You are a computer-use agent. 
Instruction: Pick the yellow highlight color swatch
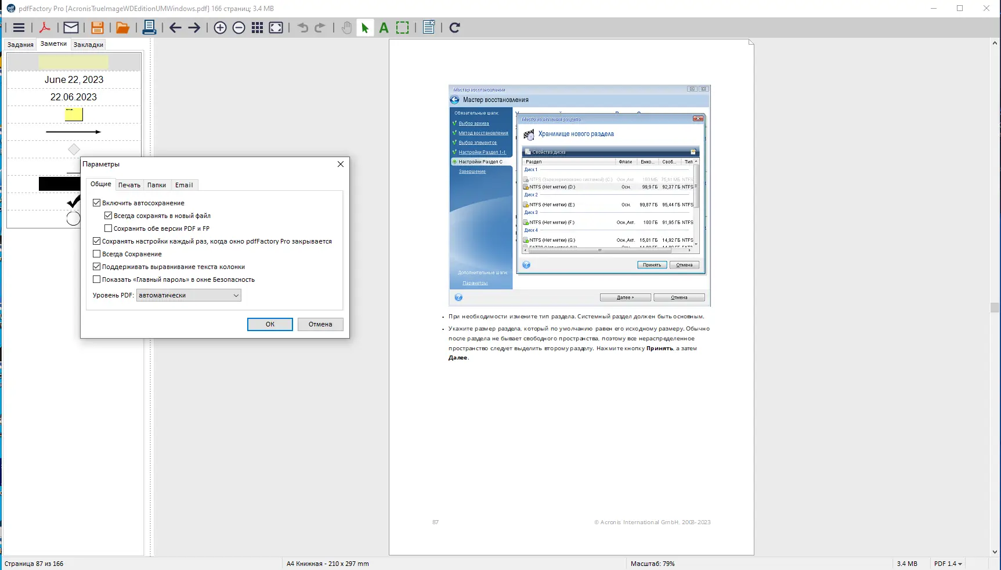click(x=74, y=62)
